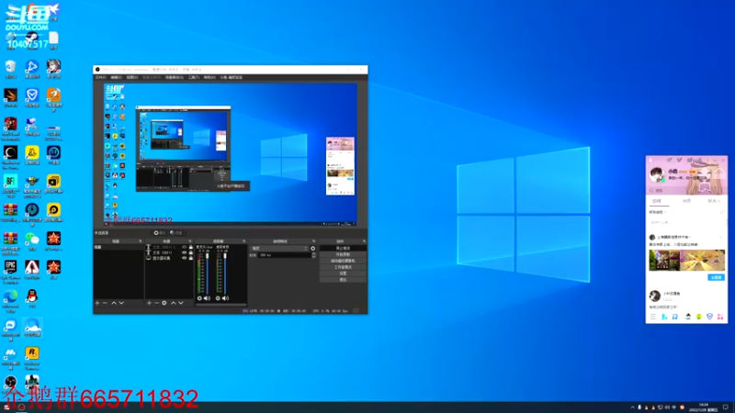Viewport: 735px width, 413px height.
Task: Open the File menu in OBS
Action: coord(101,77)
